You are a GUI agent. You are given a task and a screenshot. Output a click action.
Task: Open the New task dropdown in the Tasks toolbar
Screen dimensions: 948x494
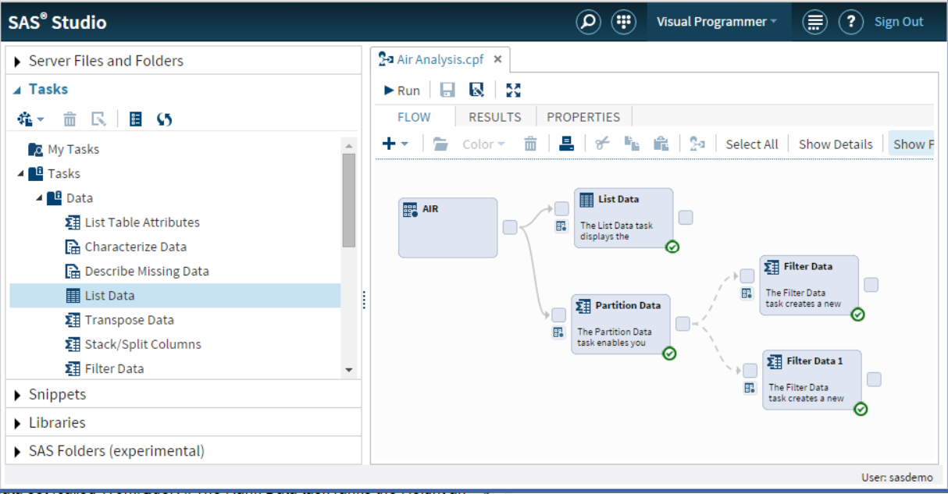(x=30, y=119)
